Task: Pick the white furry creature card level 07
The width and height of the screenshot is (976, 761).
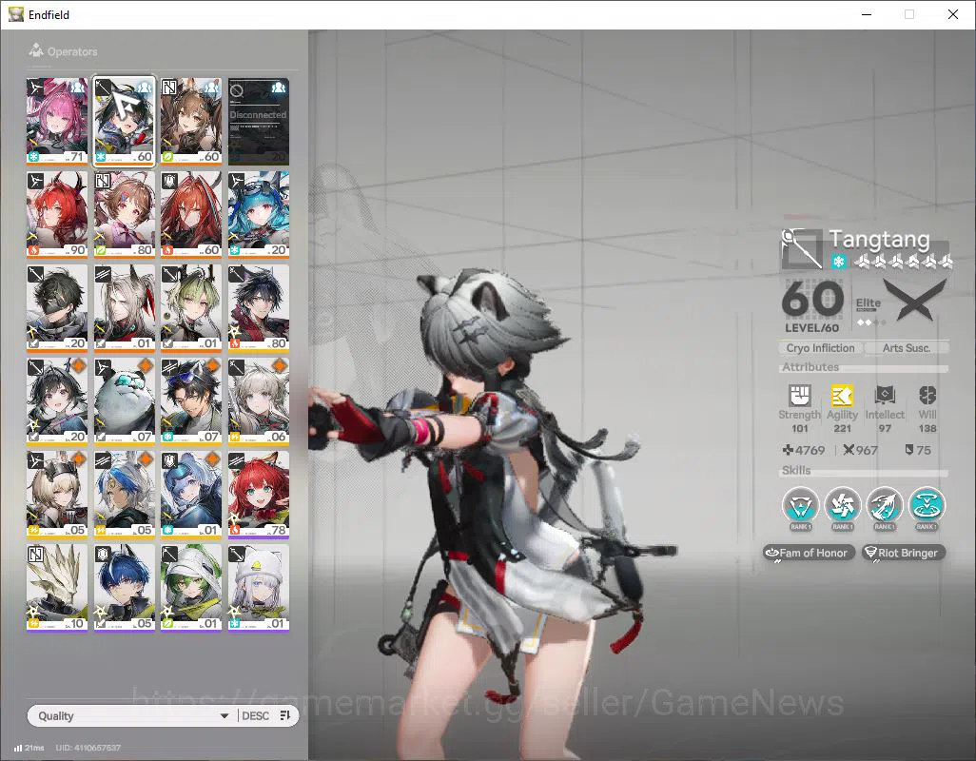Action: point(124,401)
